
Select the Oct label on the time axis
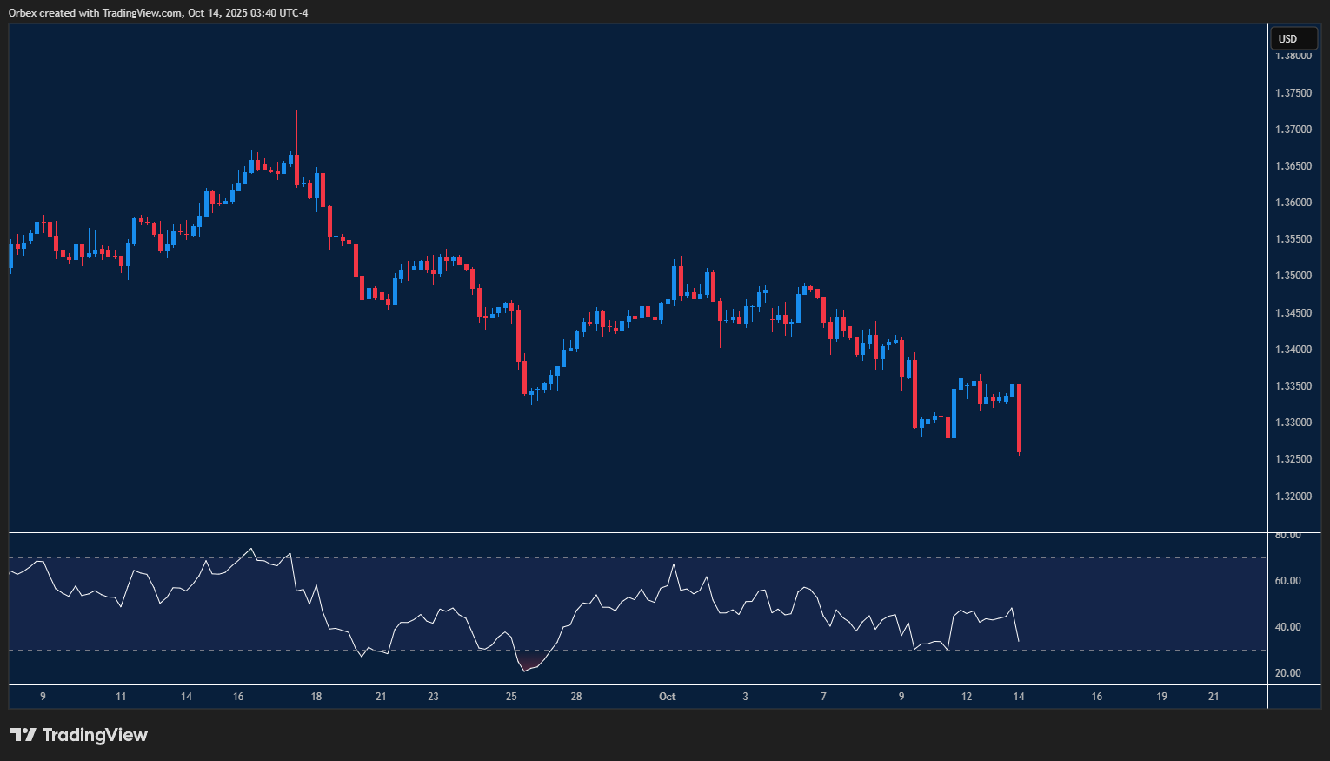coord(668,697)
